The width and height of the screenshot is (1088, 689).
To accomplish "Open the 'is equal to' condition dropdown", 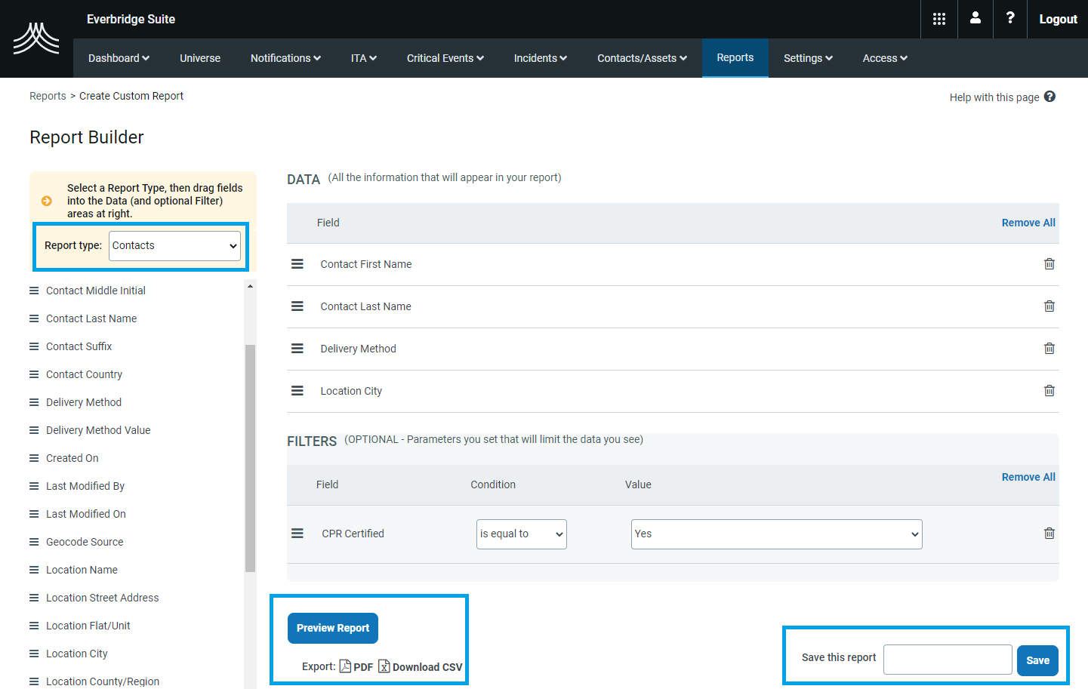I will [x=522, y=534].
